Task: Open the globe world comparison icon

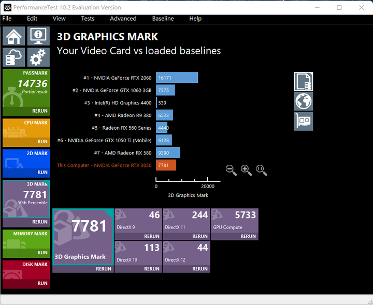Action: [304, 101]
